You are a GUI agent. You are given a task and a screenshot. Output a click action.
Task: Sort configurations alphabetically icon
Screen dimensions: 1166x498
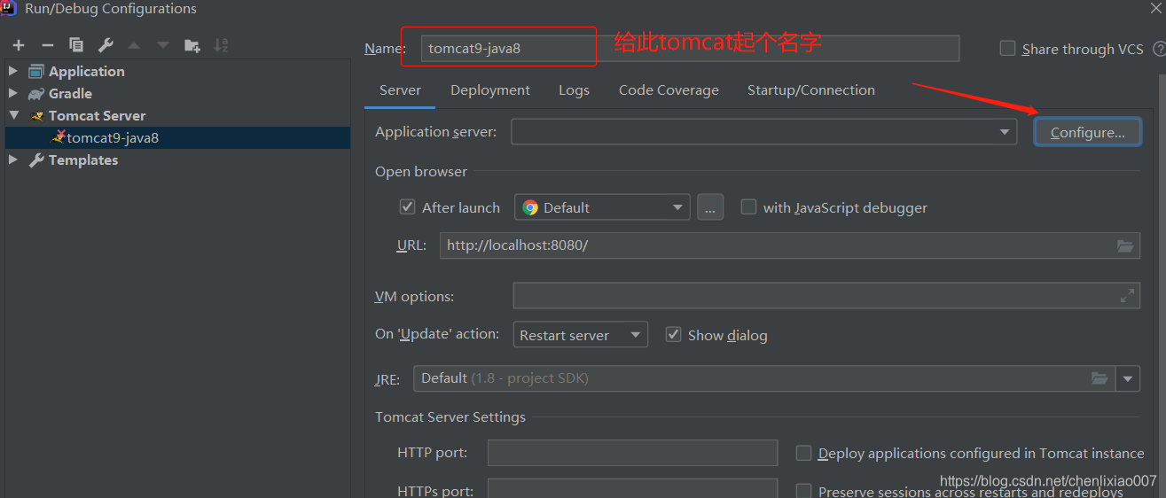[x=222, y=45]
